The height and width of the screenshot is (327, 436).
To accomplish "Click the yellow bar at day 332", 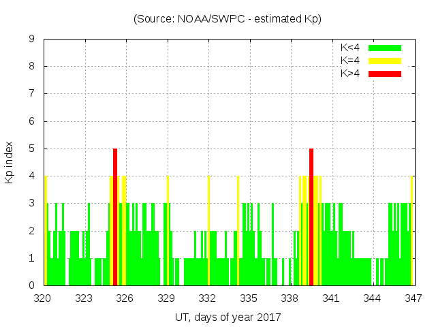I will tap(208, 230).
